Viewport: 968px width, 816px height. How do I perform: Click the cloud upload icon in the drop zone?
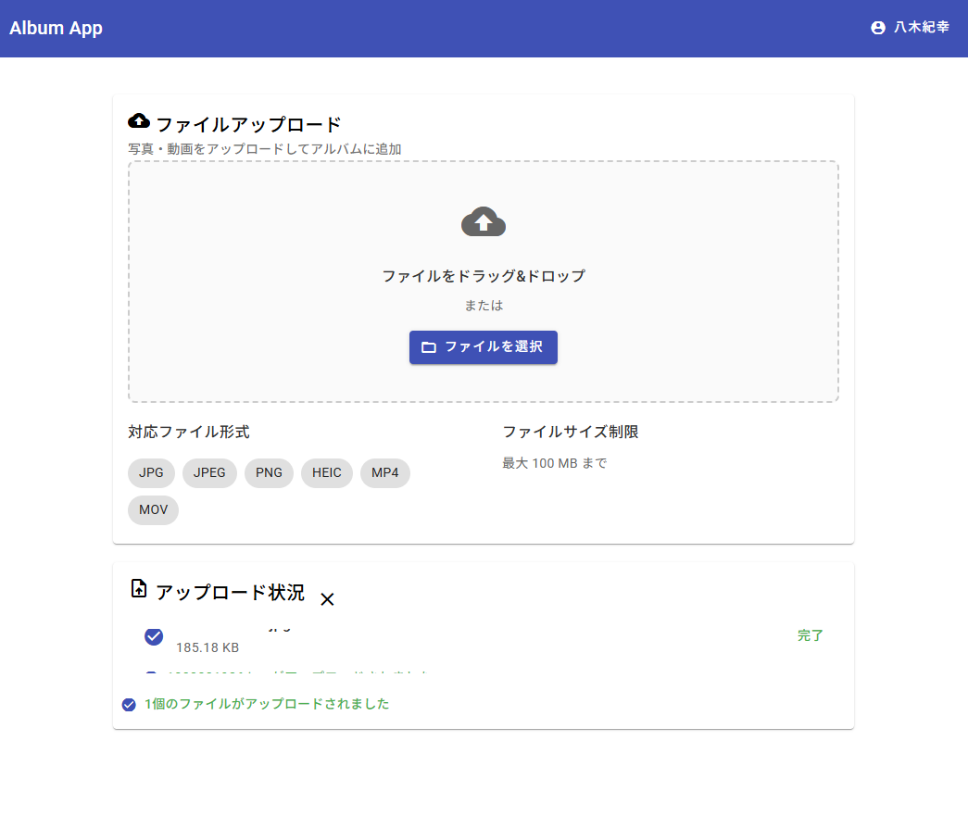point(483,222)
